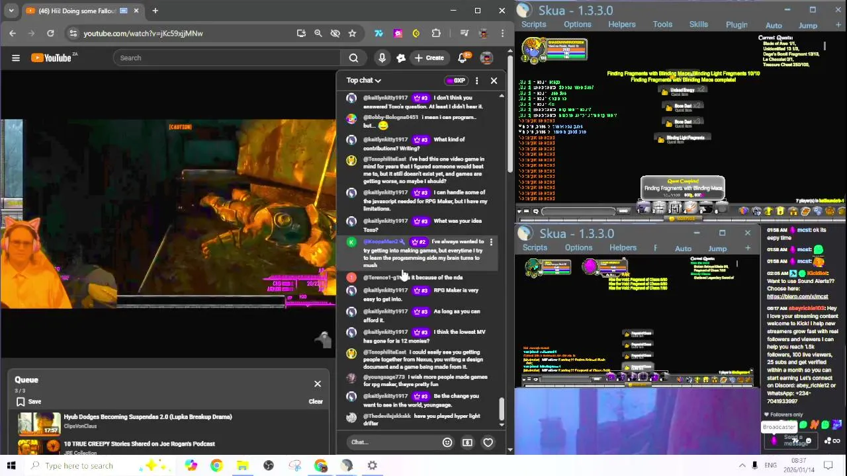Open YouTube account avatar menu

tap(486, 58)
